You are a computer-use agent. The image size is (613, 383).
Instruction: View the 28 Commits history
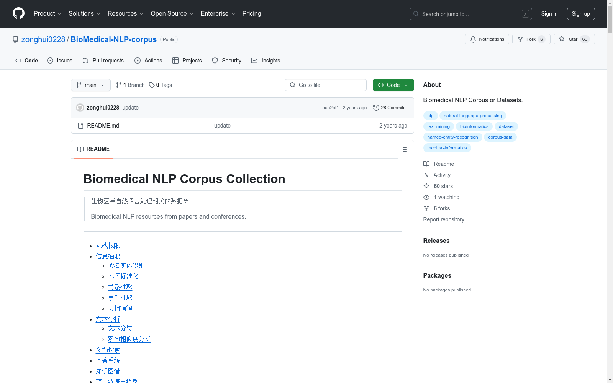(x=389, y=108)
